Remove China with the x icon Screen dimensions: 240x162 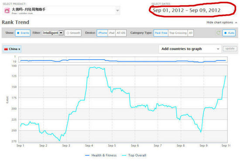[x=19, y=49]
